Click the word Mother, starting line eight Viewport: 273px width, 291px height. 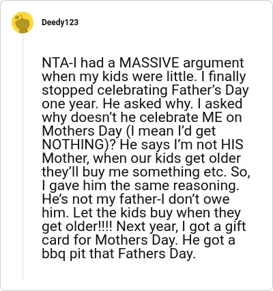click(66, 158)
